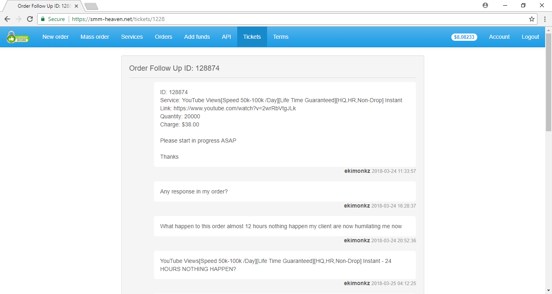
Task: Click the message about client humiliating
Action: click(x=281, y=226)
